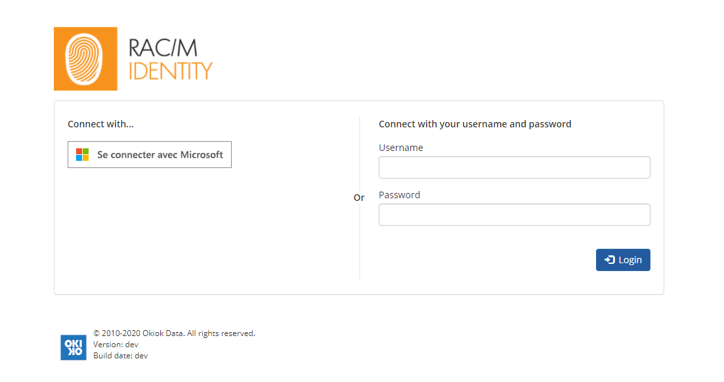724x382 pixels.
Task: Click the 'Version: dev' footer text
Action: point(116,344)
